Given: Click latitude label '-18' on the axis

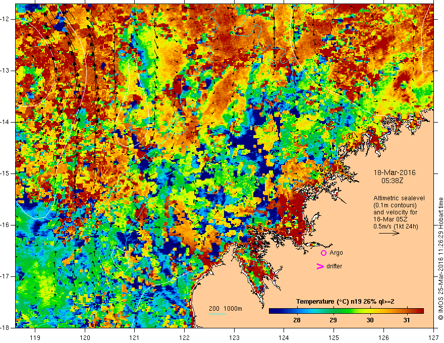Looking at the screenshot, I should tap(5, 328).
